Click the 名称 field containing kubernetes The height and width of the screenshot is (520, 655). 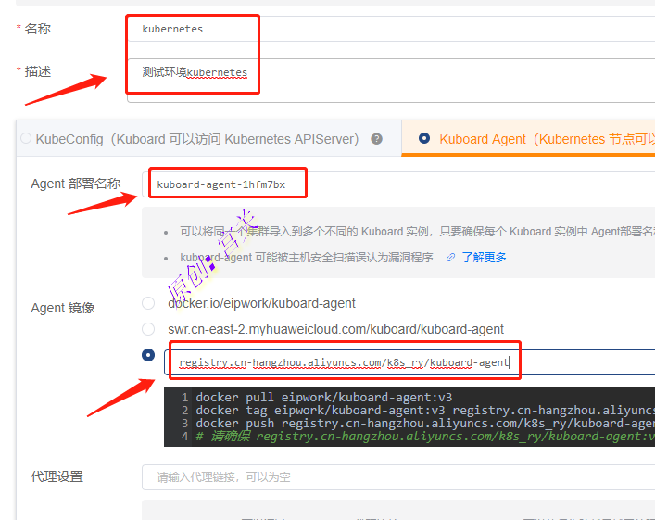pyautogui.click(x=389, y=29)
